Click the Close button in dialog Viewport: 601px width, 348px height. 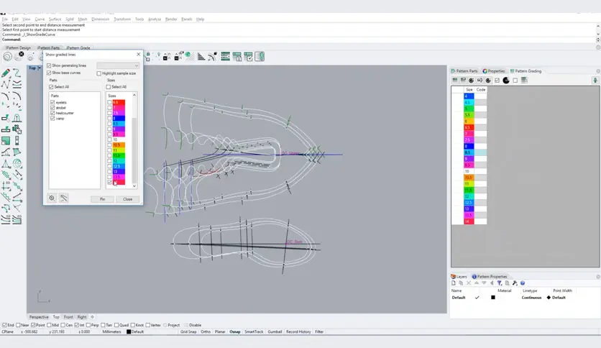click(128, 199)
